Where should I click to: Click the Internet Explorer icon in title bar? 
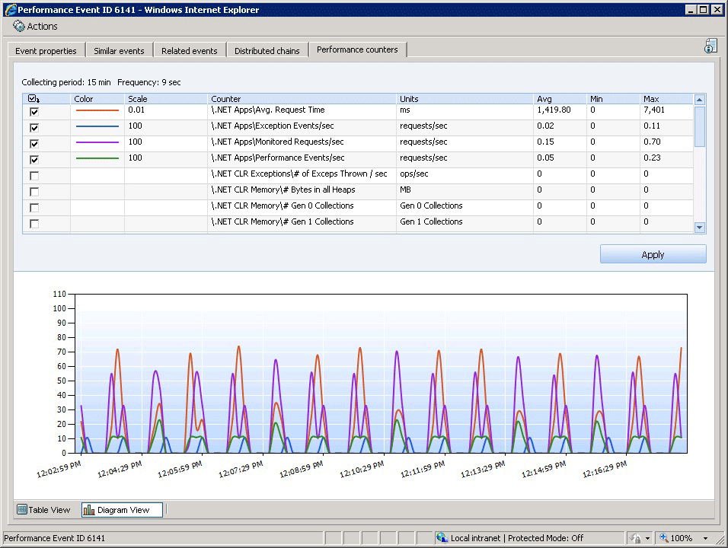[x=10, y=10]
